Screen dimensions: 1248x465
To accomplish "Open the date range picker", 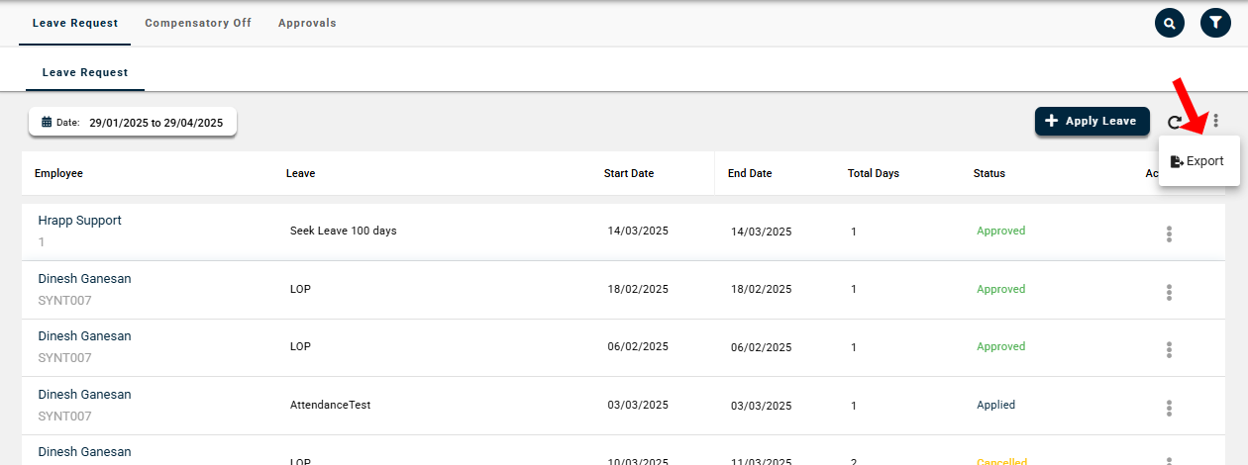I will pos(133,123).
